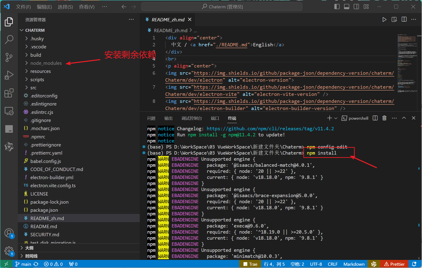The height and width of the screenshot is (268, 422).
Task: Open more actions in the editor toolbar
Action: (x=414, y=20)
